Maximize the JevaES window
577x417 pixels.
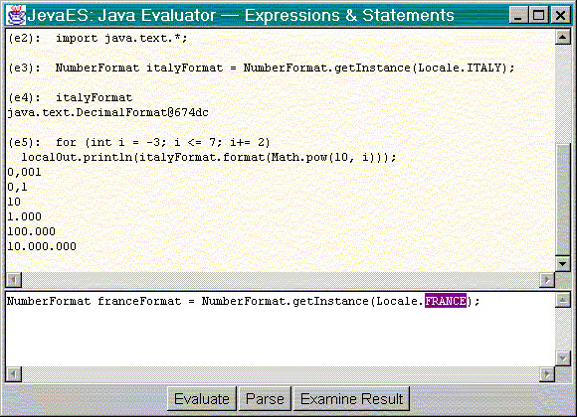click(538, 16)
